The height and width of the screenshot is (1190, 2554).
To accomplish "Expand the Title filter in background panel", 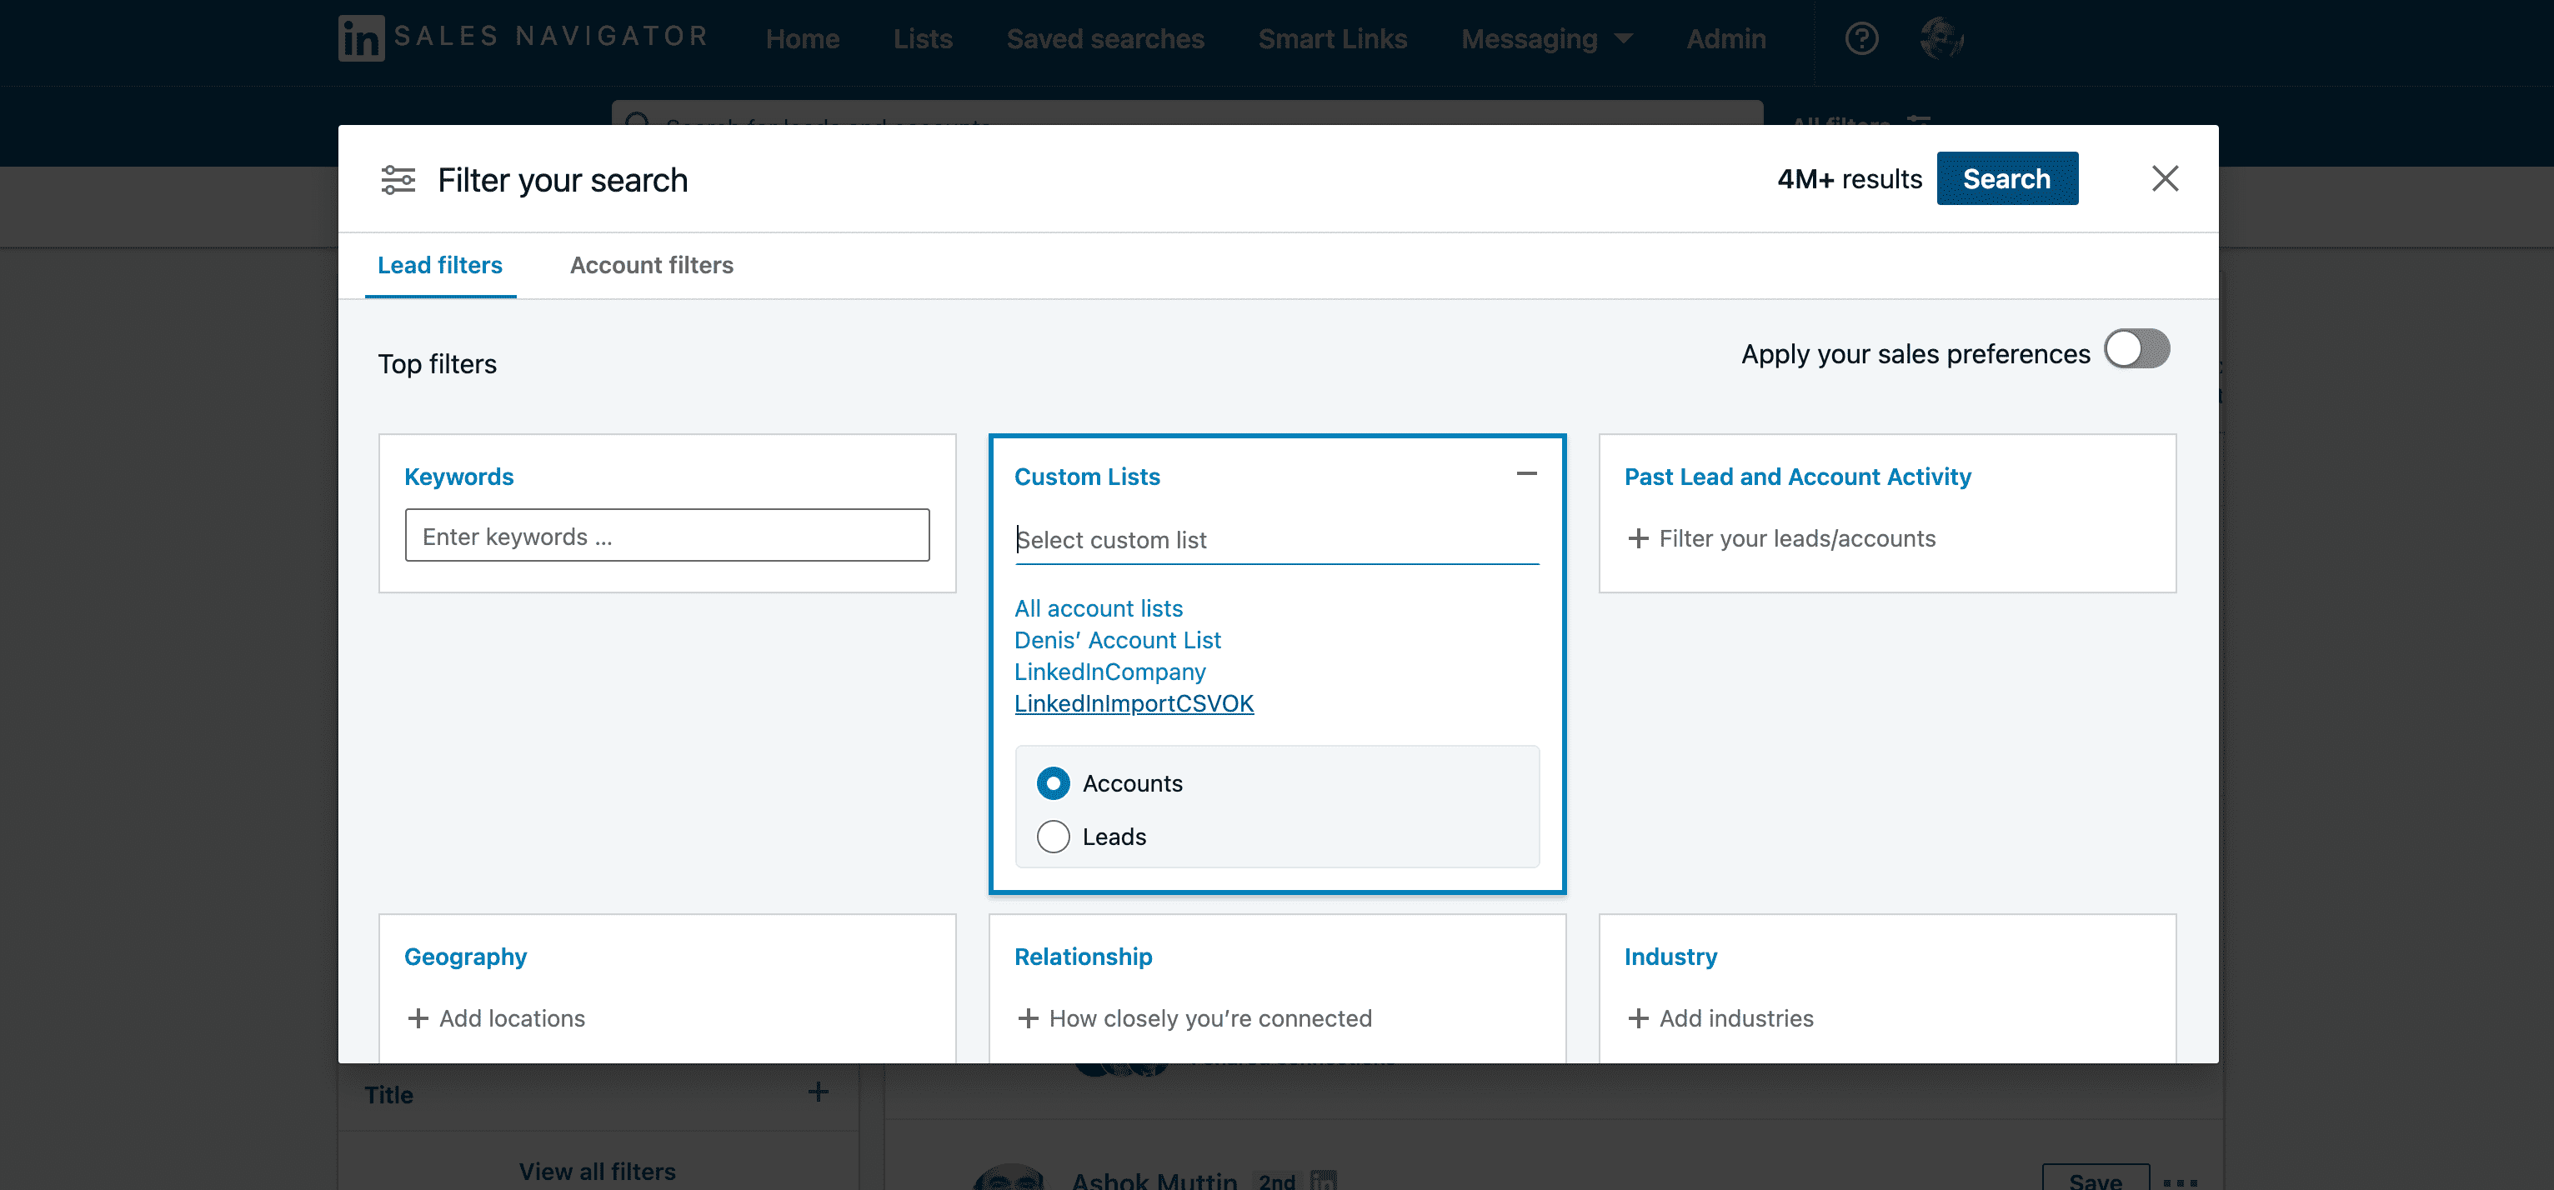I will point(817,1092).
